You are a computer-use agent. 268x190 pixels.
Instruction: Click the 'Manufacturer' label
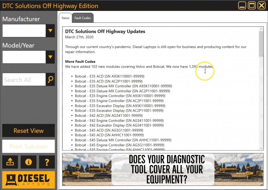21,19
